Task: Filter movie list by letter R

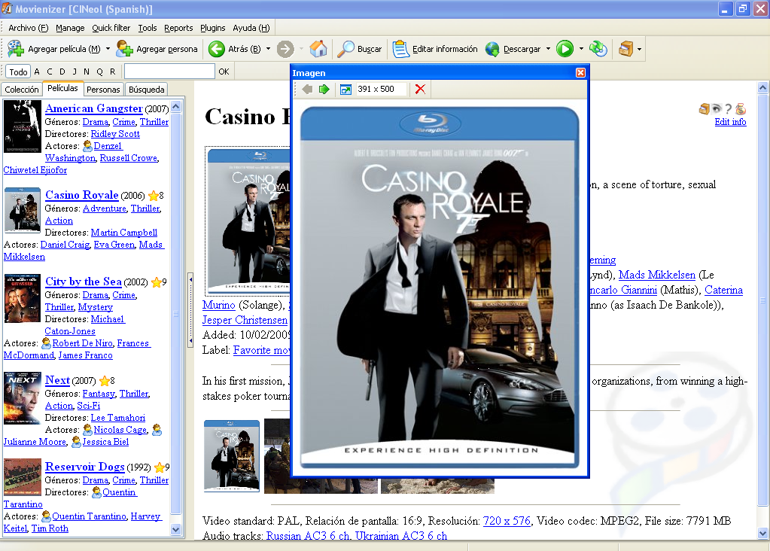Action: pos(112,72)
